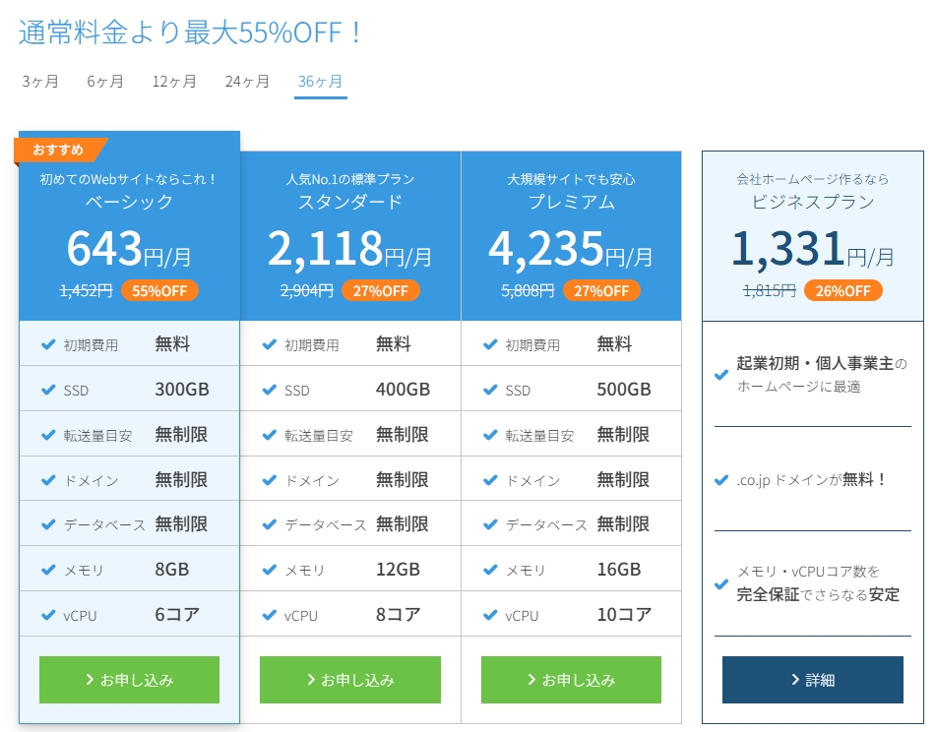Open 詳細 for the ビジネスプラン
The width and height of the screenshot is (935, 732).
(x=812, y=680)
